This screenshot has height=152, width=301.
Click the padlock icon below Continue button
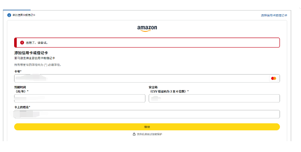coord(134,134)
